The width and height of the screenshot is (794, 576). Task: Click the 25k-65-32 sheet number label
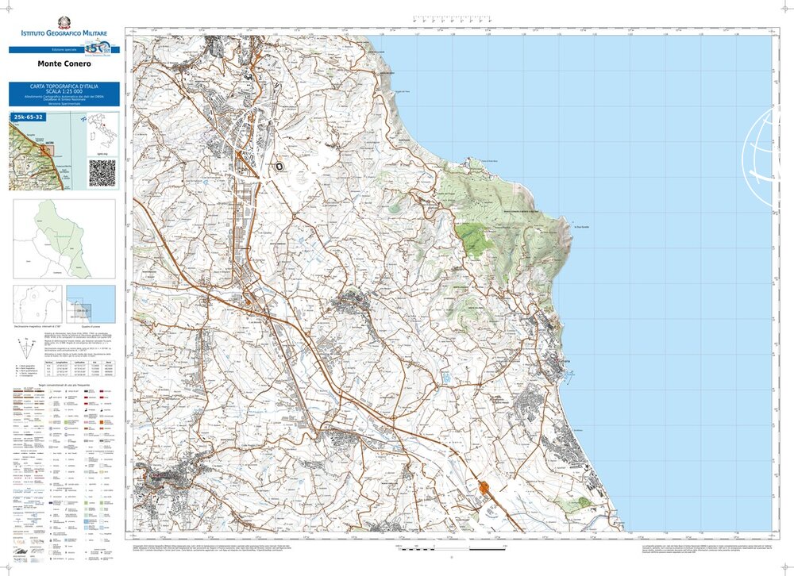click(x=29, y=117)
